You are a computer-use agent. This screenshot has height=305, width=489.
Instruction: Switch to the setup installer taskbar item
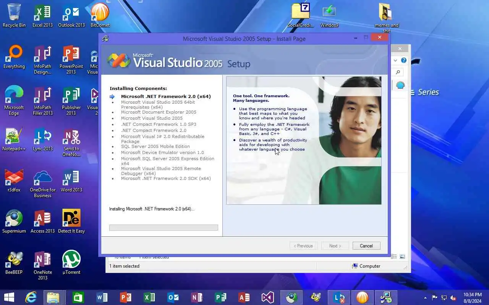(x=386, y=297)
